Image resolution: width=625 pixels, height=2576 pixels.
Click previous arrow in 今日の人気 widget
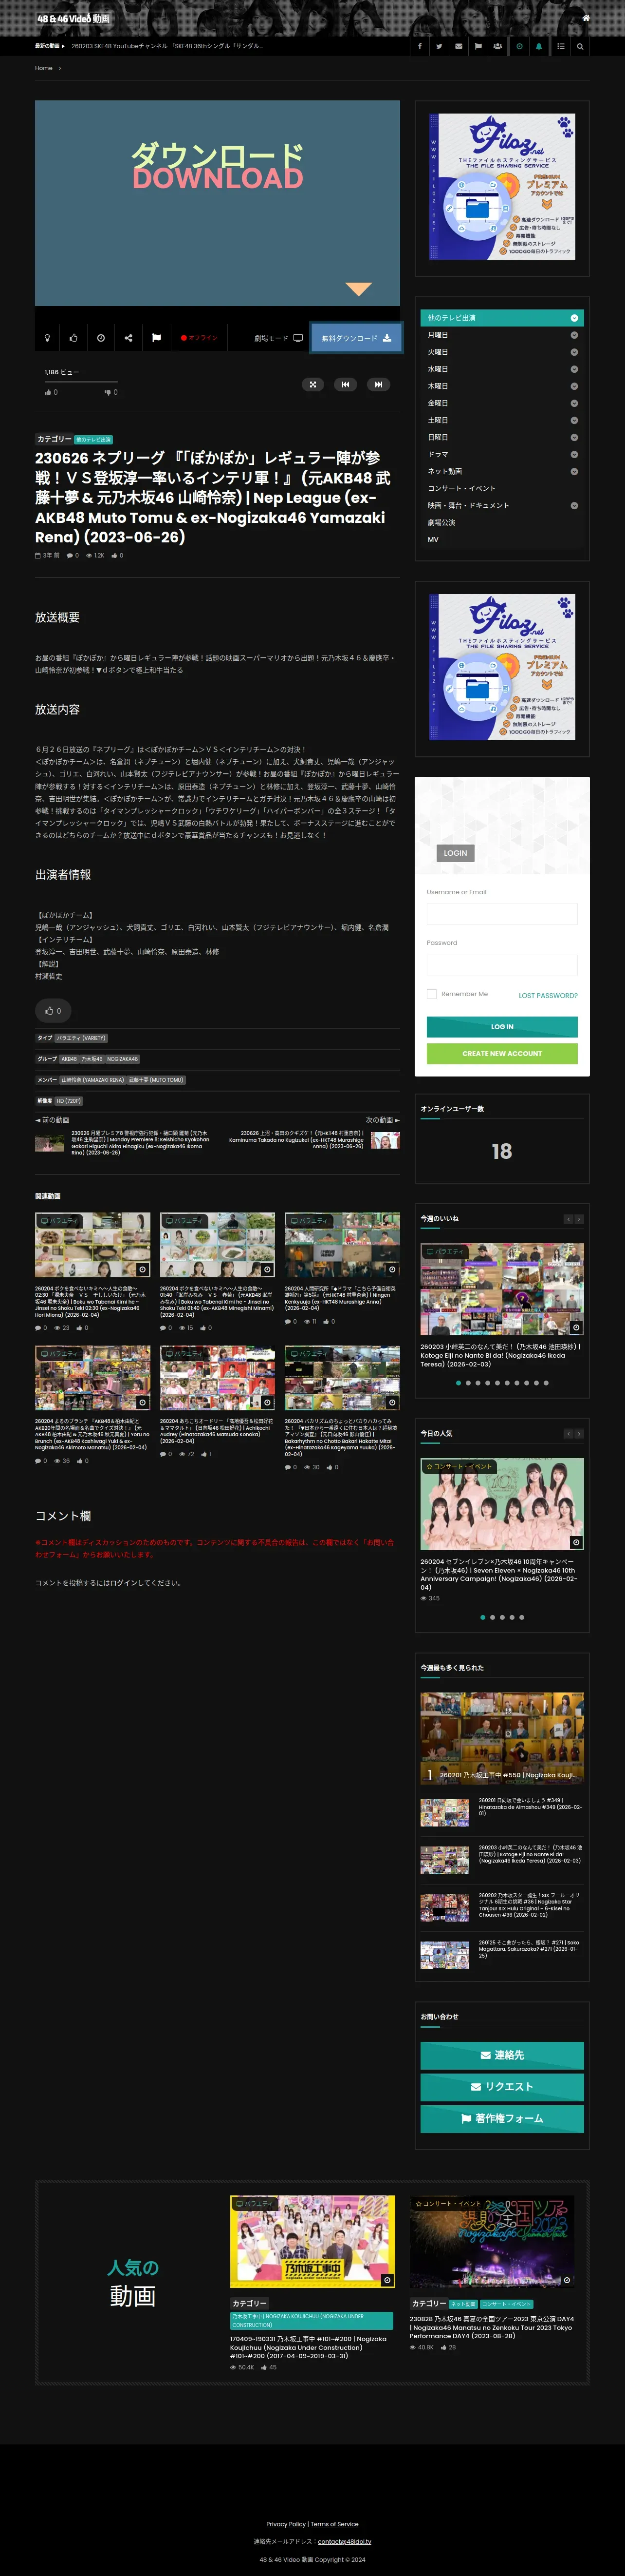(569, 1434)
